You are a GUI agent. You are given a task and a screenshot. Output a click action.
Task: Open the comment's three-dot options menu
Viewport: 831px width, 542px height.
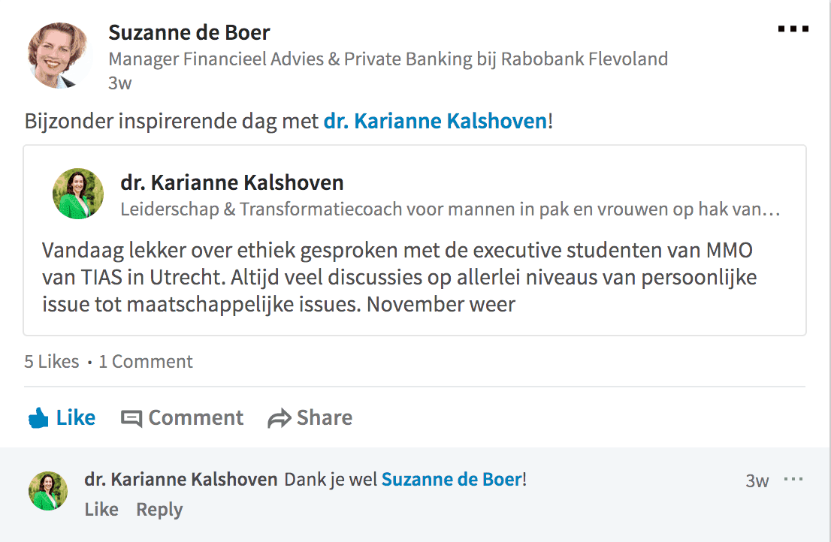pos(793,480)
